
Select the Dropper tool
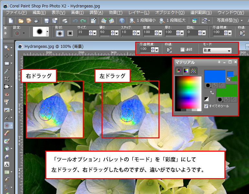[x=7, y=71]
